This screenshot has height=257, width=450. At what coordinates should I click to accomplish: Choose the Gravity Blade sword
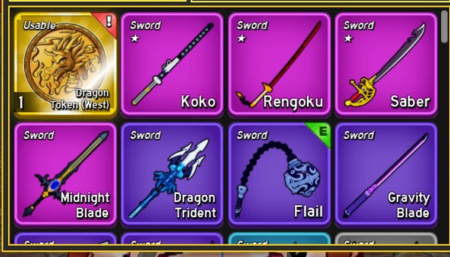click(x=386, y=175)
